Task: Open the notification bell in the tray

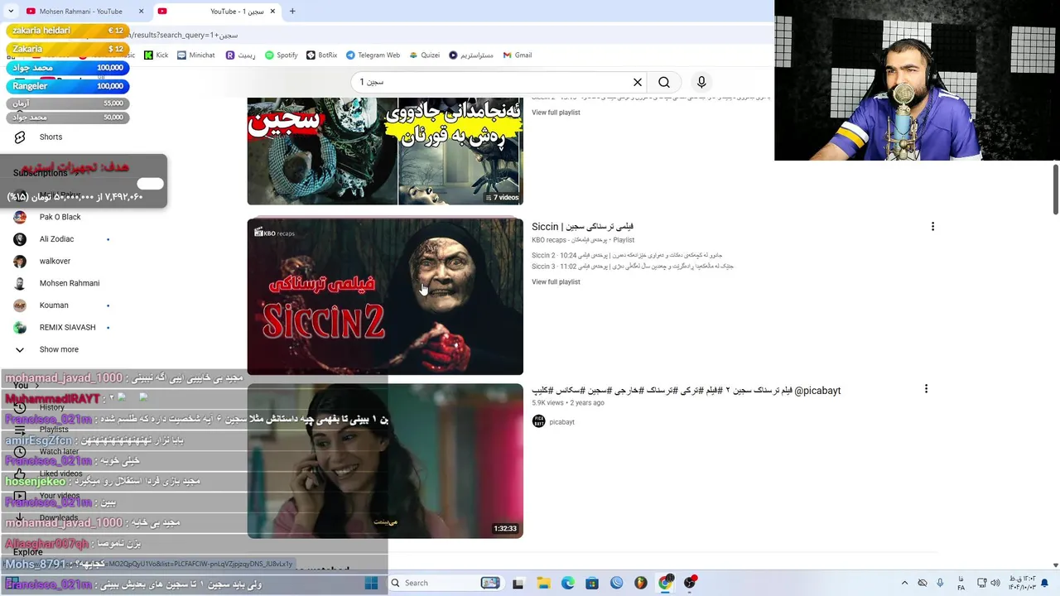Action: 1046,583
